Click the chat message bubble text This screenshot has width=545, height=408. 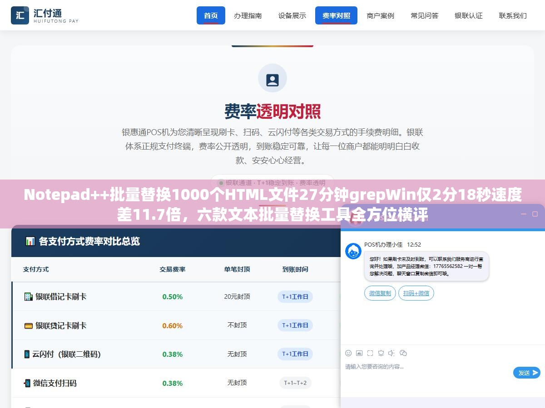[426, 267]
